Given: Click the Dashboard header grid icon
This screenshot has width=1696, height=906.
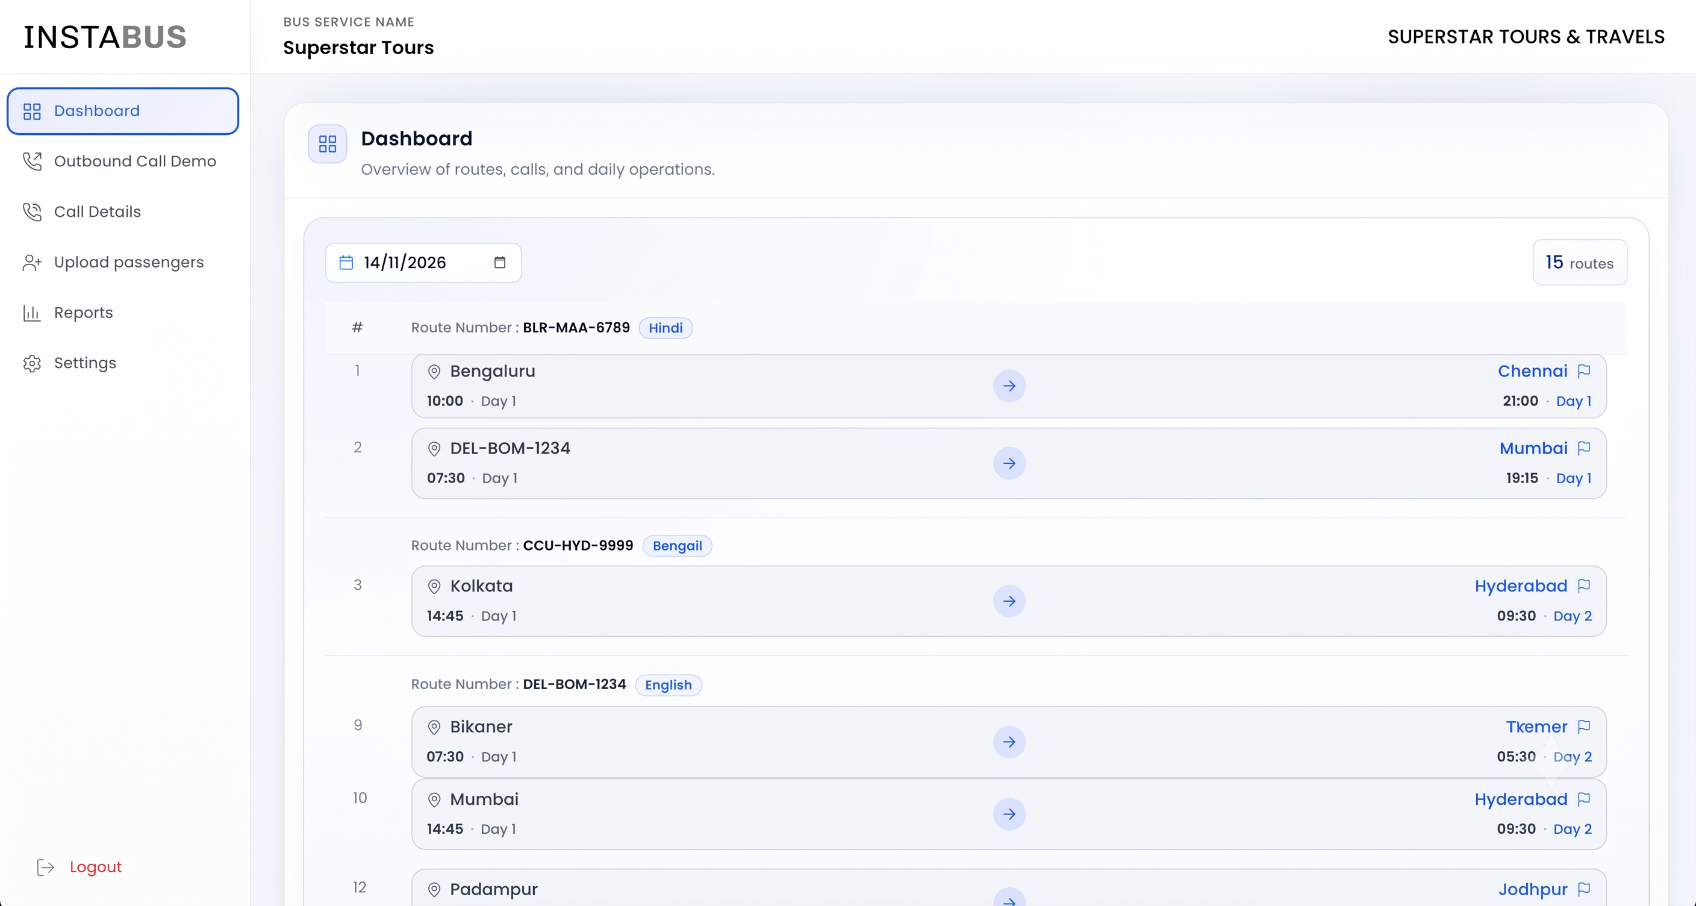Looking at the screenshot, I should [327, 143].
